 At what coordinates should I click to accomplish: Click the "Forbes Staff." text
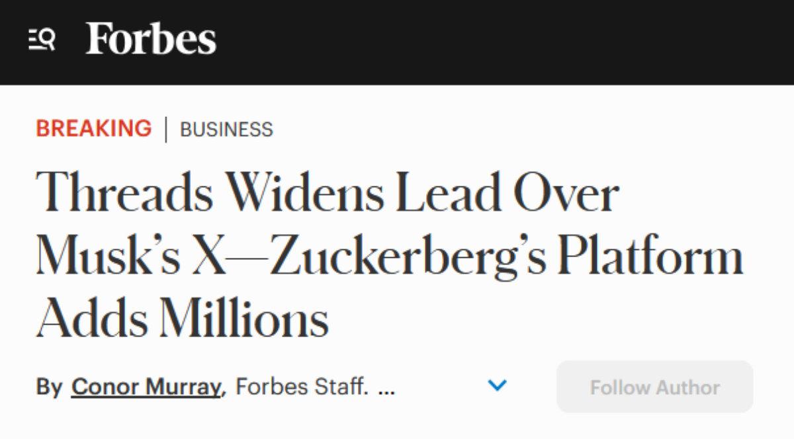pos(302,386)
